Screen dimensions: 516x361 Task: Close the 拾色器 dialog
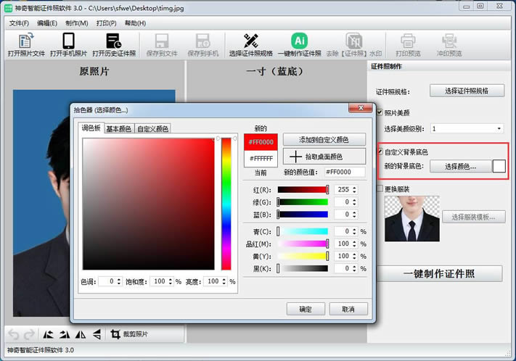(x=361, y=108)
